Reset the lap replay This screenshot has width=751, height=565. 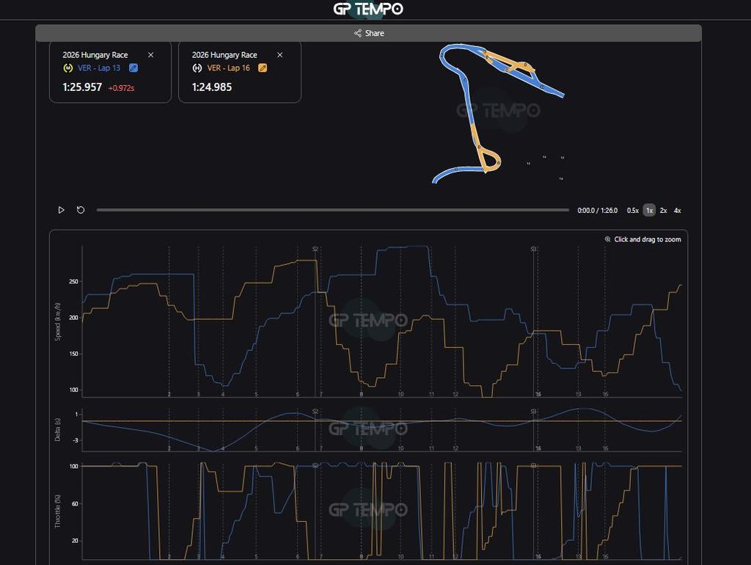(81, 210)
